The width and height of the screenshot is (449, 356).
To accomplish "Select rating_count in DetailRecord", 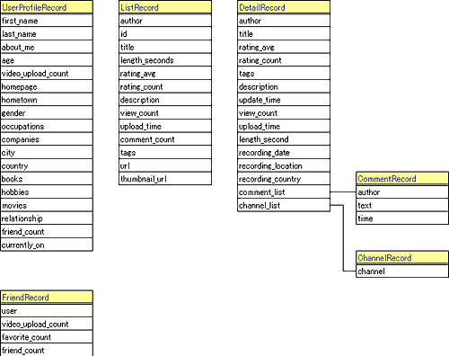I will coord(284,60).
